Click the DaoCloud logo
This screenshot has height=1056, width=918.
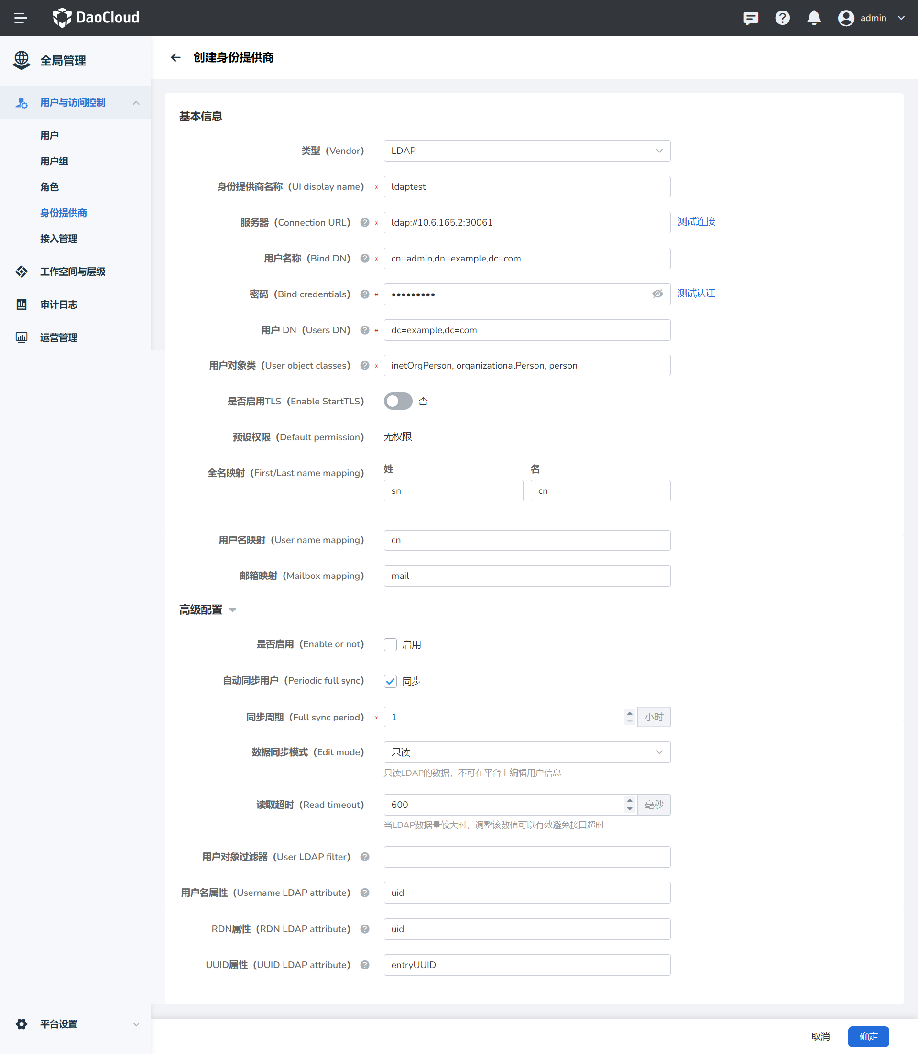[95, 17]
